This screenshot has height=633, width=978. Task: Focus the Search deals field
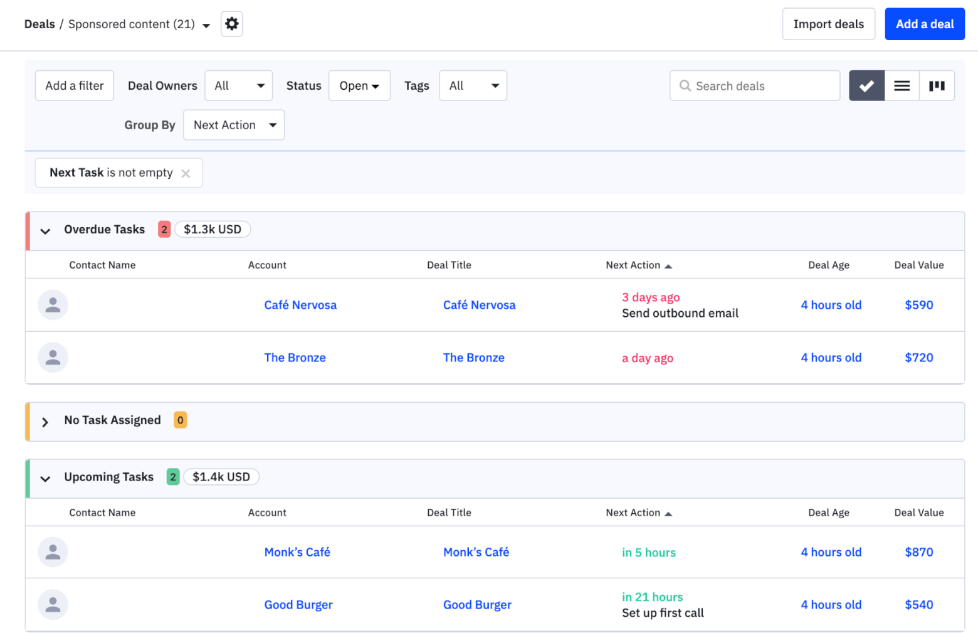759,86
